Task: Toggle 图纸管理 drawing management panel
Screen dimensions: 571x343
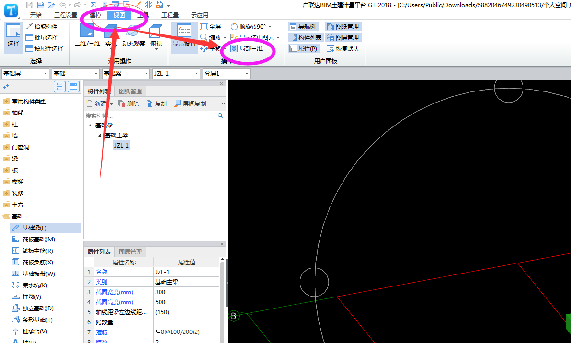Action: coord(343,26)
